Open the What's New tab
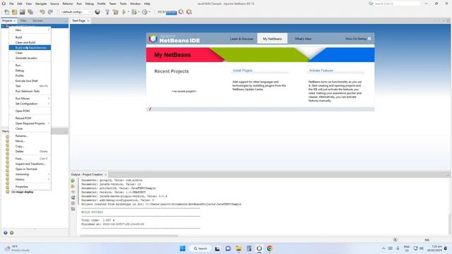The width and height of the screenshot is (452, 254). (x=303, y=39)
